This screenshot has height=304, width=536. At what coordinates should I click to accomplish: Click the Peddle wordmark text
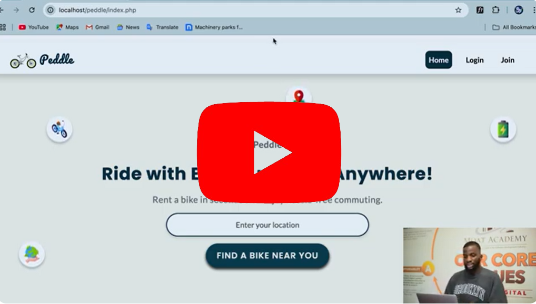tap(57, 59)
